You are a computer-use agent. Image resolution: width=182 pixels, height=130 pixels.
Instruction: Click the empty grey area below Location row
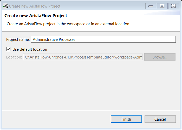(91, 85)
